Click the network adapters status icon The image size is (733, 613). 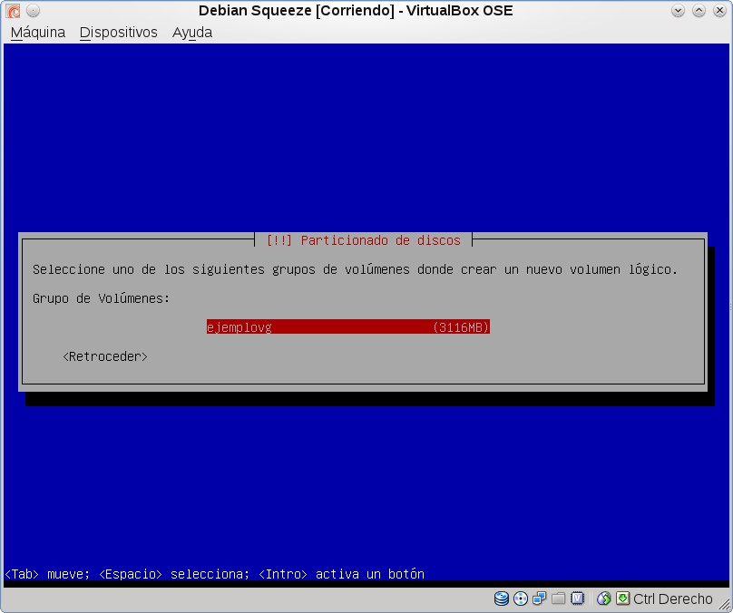click(x=540, y=598)
